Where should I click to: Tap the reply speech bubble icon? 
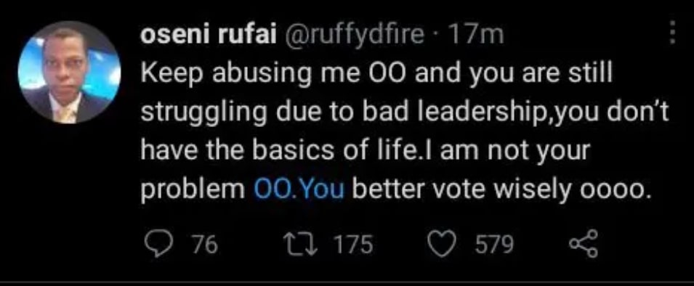pos(157,245)
